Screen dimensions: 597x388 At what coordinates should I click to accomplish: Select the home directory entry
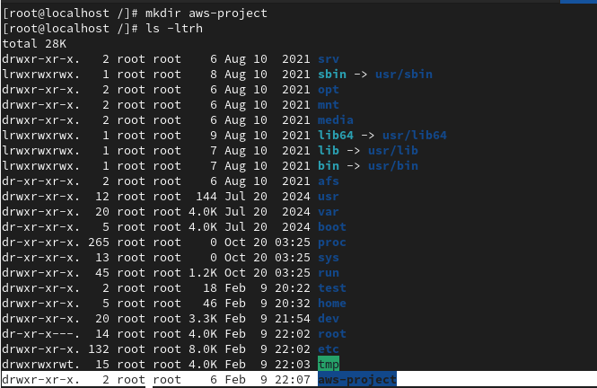(x=332, y=304)
